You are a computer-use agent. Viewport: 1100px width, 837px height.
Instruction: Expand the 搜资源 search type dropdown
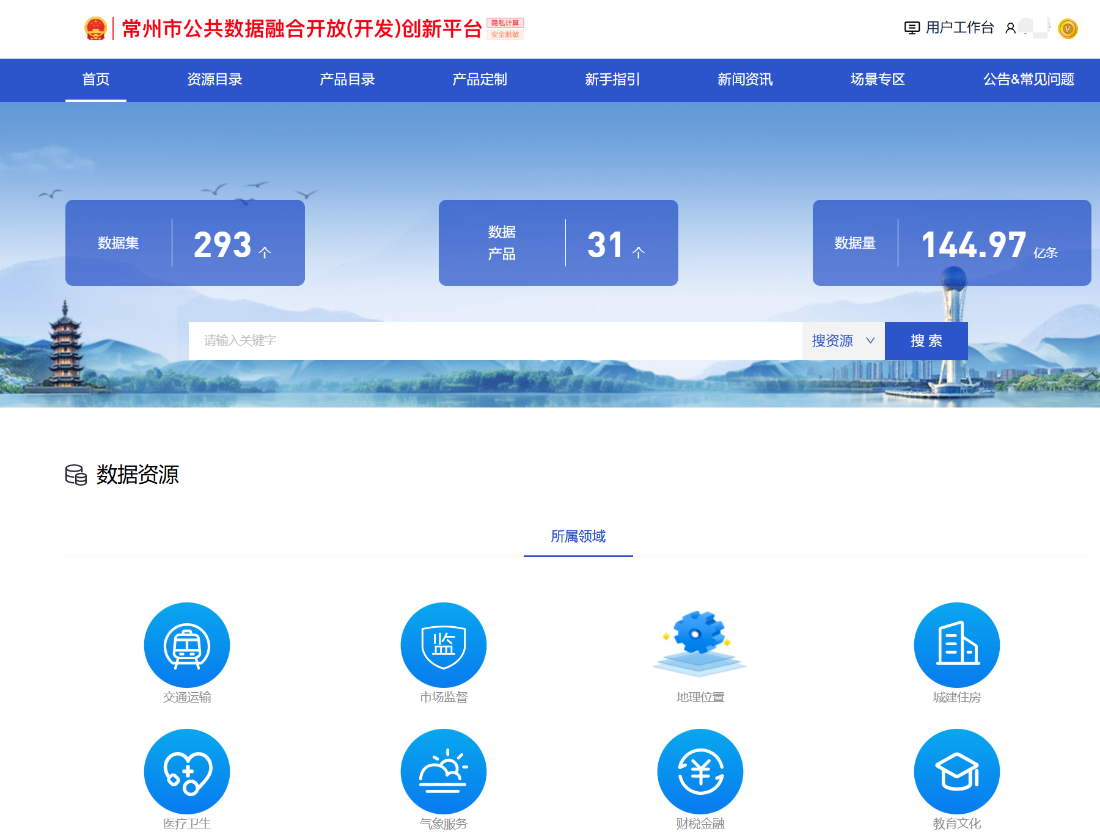tap(843, 341)
